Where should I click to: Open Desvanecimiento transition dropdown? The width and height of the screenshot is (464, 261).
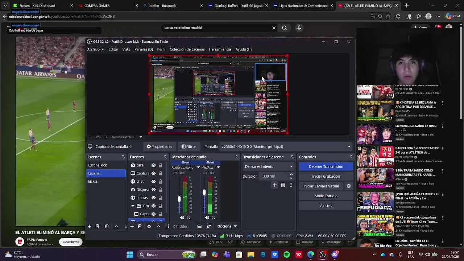coord(269,166)
